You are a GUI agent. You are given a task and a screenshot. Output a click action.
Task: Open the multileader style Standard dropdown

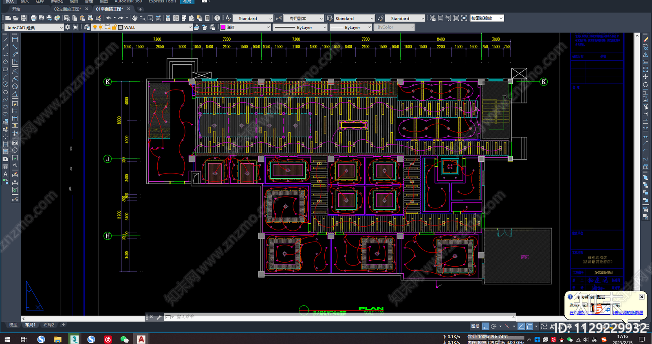pyautogui.click(x=405, y=18)
